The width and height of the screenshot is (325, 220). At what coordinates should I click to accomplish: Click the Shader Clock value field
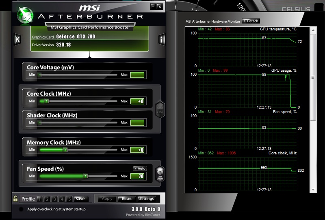click(137, 123)
